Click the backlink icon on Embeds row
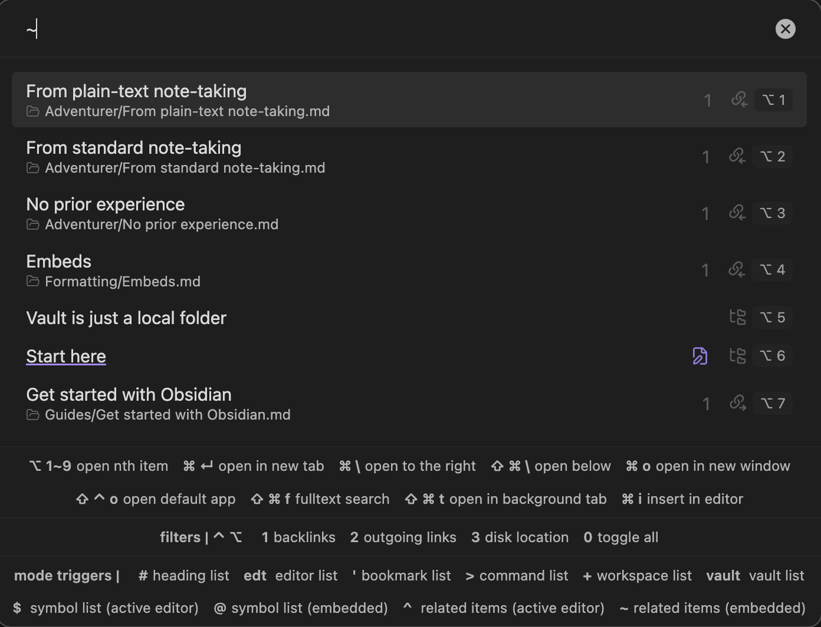Screen dimensions: 821x627 737,269
